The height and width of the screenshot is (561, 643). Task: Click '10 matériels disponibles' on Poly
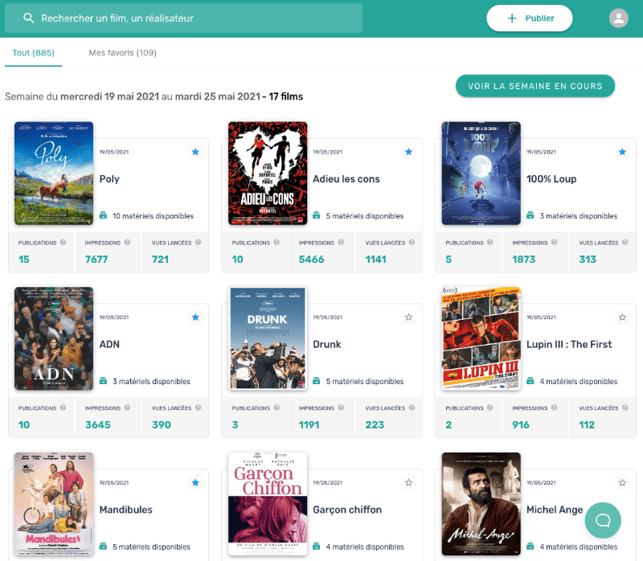click(153, 215)
